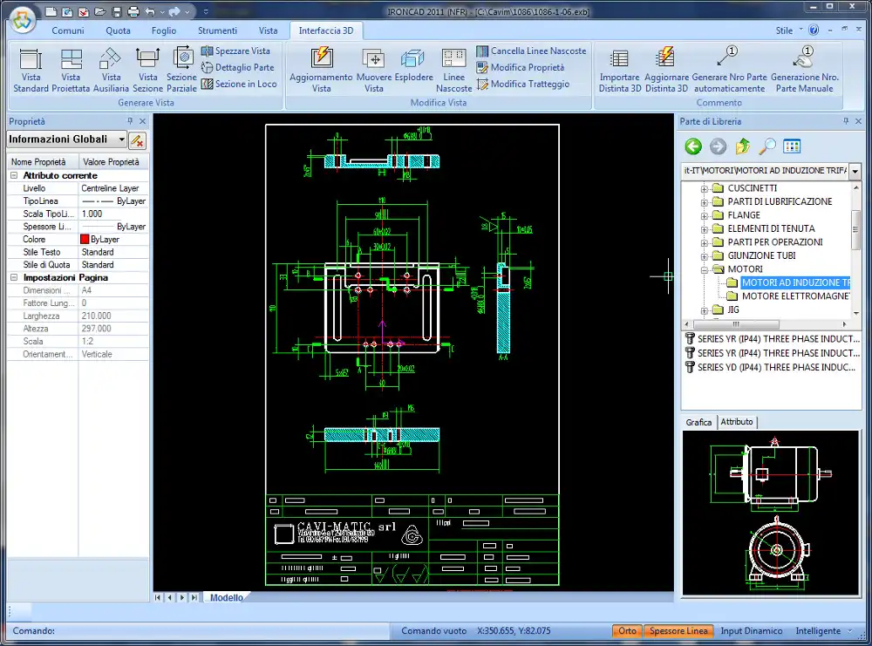Switch to the Attributo tab
Screen dimensions: 872x646
tap(737, 422)
